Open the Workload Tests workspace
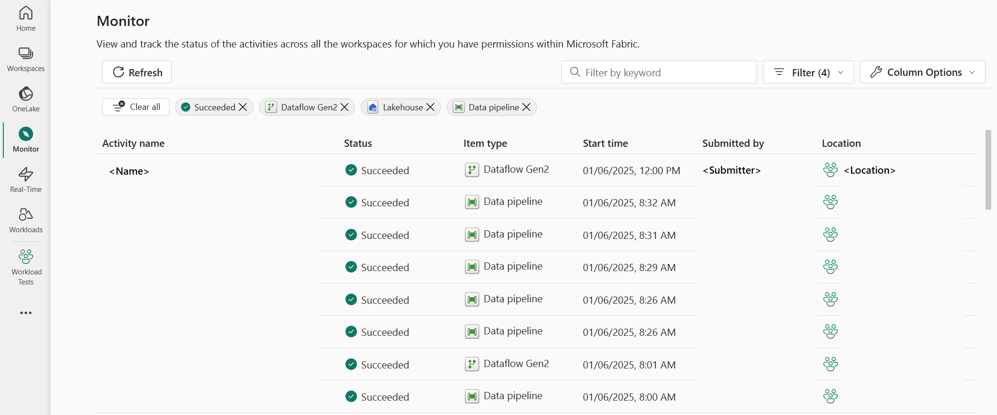The image size is (997, 415). pyautogui.click(x=26, y=267)
